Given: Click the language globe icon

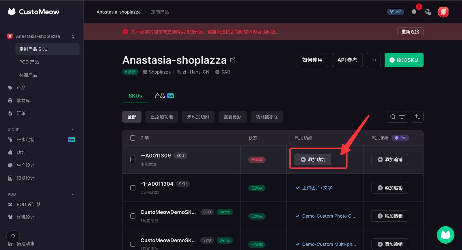Looking at the screenshot, I should [428, 12].
